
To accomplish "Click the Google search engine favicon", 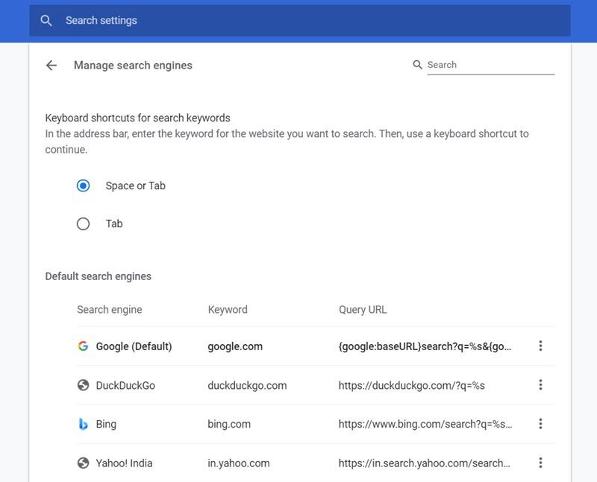I will coord(82,346).
